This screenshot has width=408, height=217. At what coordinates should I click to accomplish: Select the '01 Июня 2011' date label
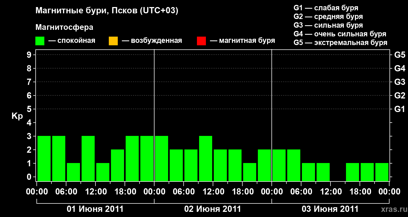tap(95, 209)
